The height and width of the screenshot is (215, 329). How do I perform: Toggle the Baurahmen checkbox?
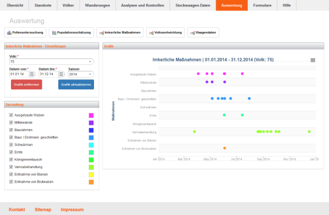(11, 130)
